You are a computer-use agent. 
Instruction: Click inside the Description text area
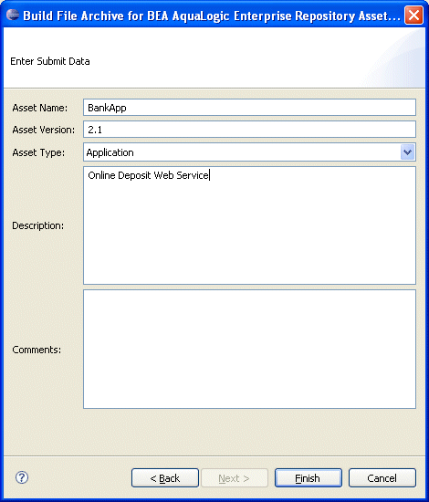(249, 225)
